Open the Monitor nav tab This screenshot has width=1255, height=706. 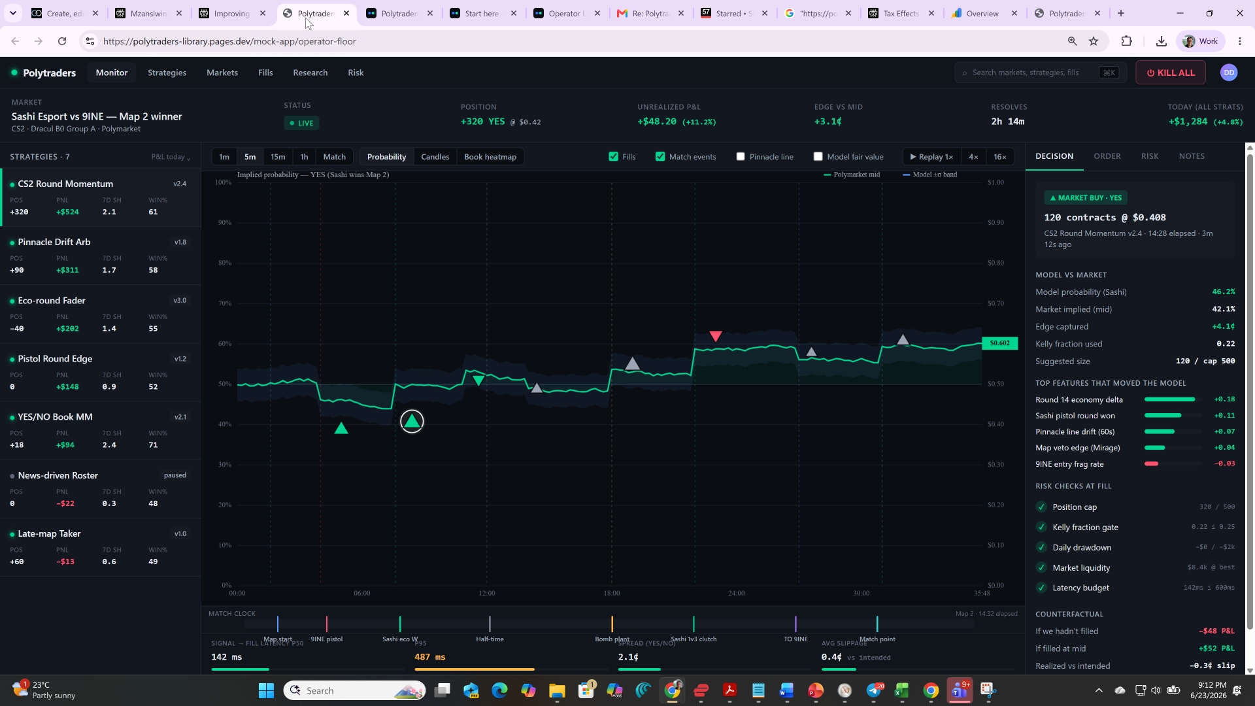(112, 73)
